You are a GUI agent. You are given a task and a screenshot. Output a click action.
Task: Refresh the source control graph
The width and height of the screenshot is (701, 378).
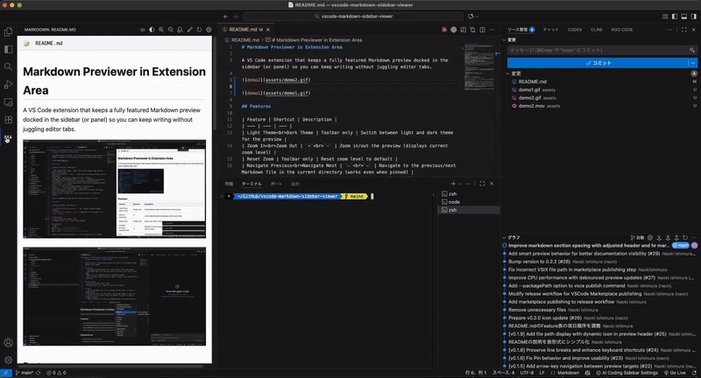click(685, 237)
